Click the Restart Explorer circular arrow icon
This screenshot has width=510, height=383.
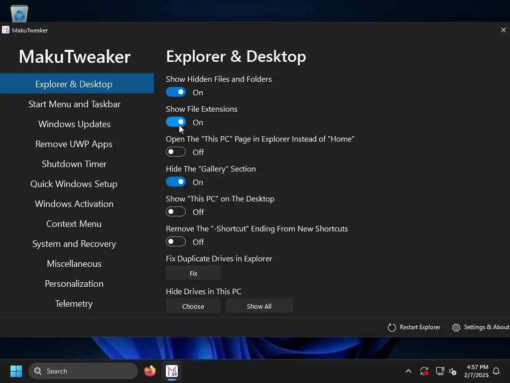tap(391, 327)
